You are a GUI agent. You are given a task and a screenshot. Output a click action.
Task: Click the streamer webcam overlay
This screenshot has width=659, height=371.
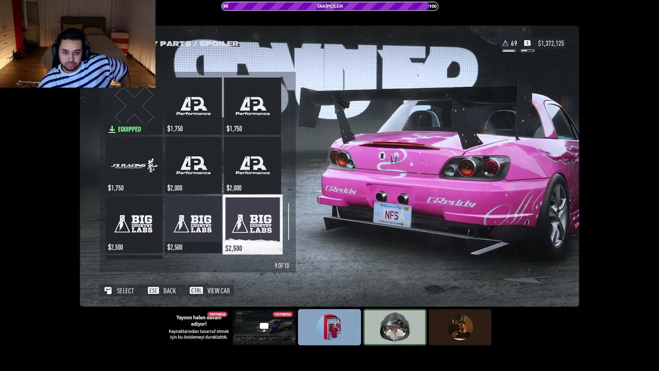(x=78, y=44)
